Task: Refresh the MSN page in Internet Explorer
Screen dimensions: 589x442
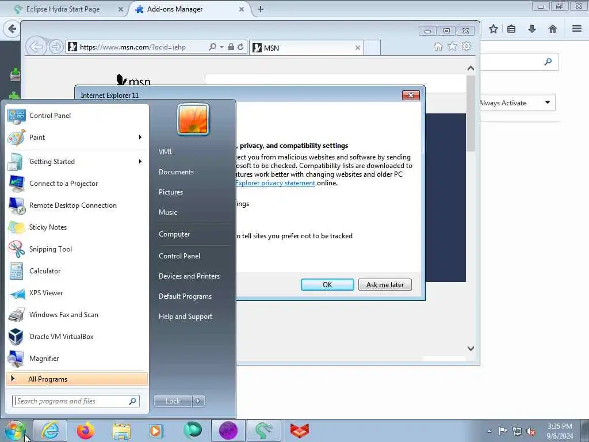Action: (x=241, y=47)
